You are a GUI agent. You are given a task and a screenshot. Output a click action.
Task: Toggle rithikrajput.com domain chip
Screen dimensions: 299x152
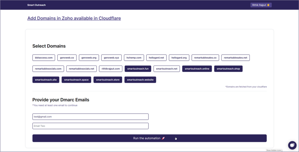click(111, 69)
